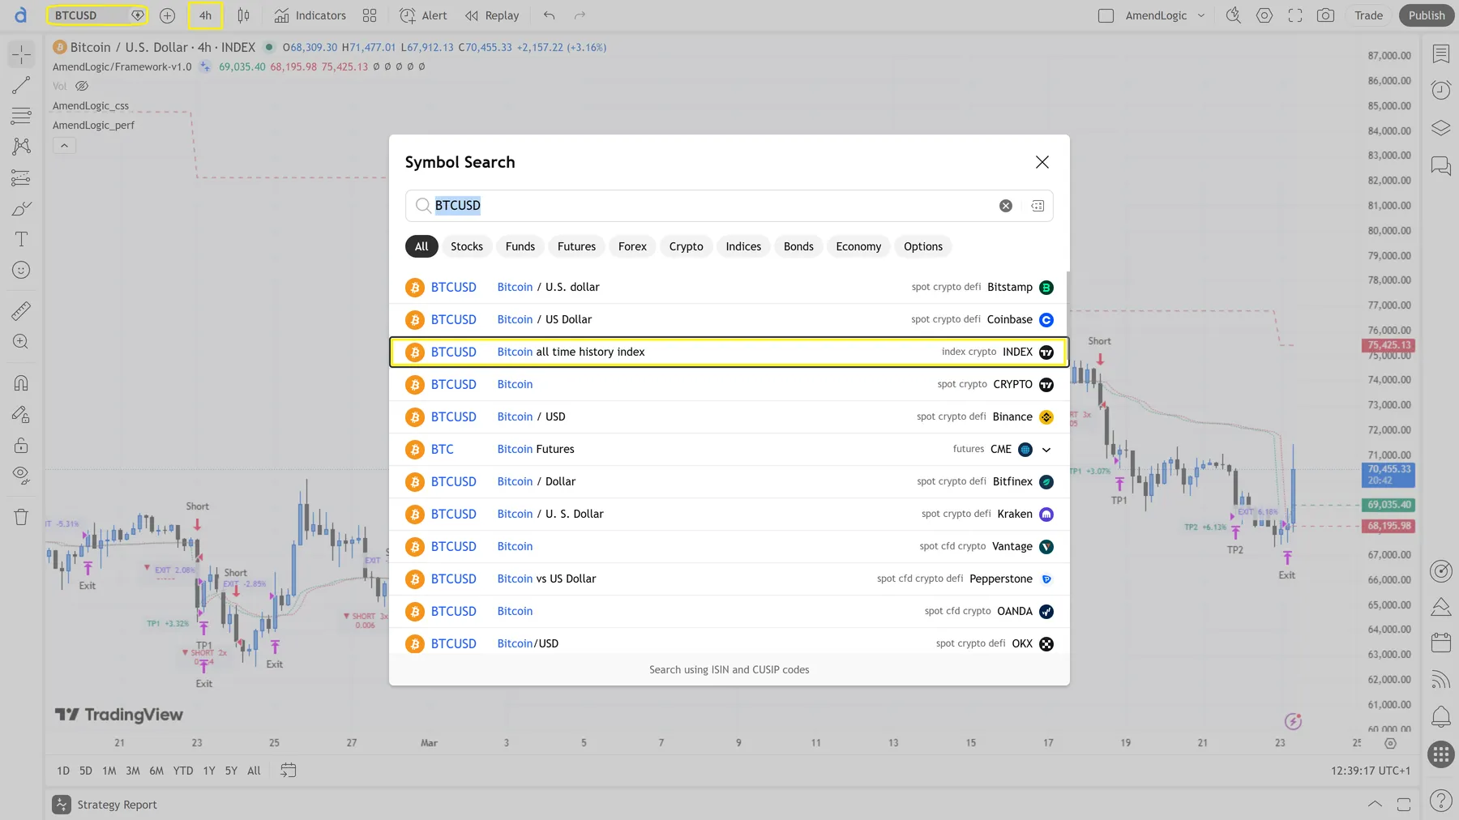Choose BTCUSD all time history index
Image resolution: width=1459 pixels, height=820 pixels.
click(729, 352)
